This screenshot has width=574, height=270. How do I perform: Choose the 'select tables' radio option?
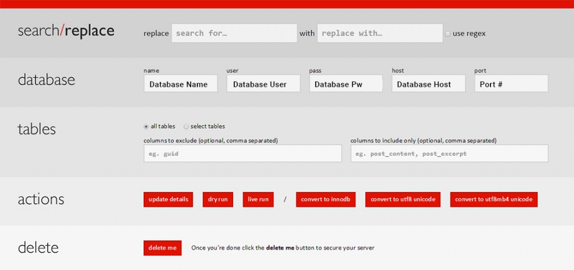click(x=186, y=127)
